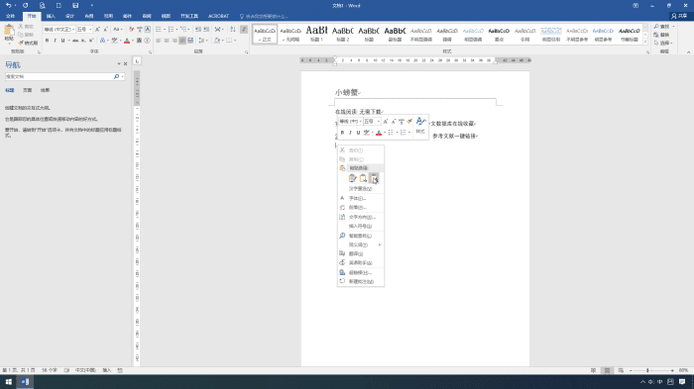The width and height of the screenshot is (694, 389).
Task: Open font name dropdown in ribbon
Action: tap(73, 29)
